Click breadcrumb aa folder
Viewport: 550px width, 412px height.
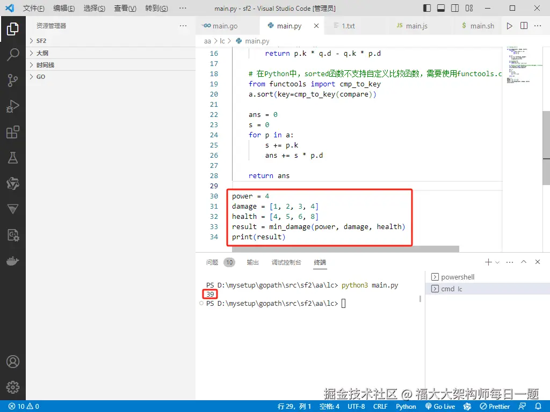point(207,41)
